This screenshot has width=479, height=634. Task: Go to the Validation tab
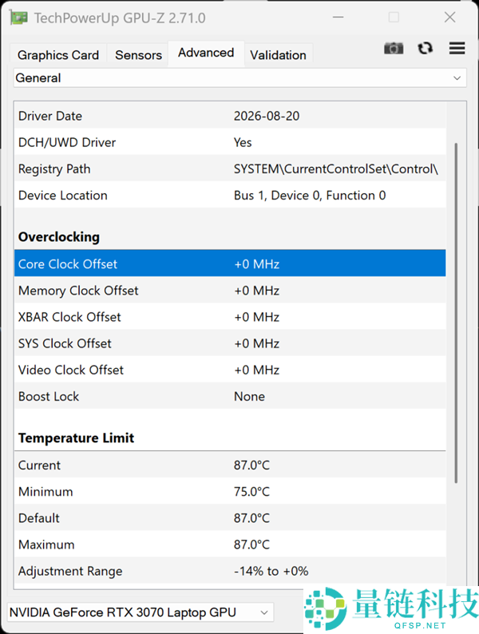pos(278,55)
